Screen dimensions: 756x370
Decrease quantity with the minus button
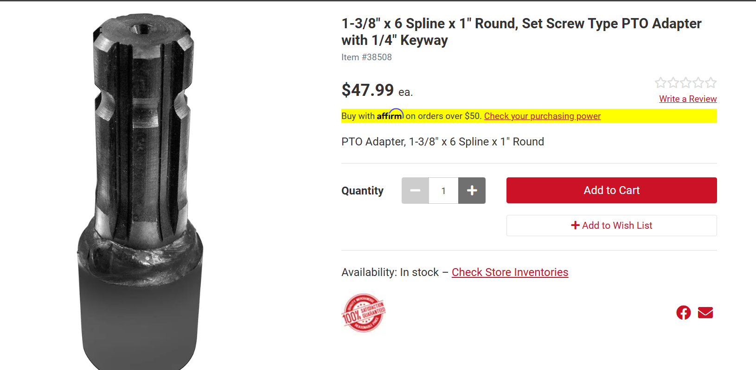(x=415, y=190)
